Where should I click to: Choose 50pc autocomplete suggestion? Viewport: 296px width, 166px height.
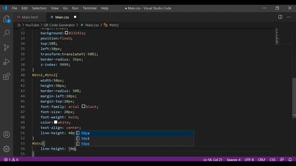[135, 144]
